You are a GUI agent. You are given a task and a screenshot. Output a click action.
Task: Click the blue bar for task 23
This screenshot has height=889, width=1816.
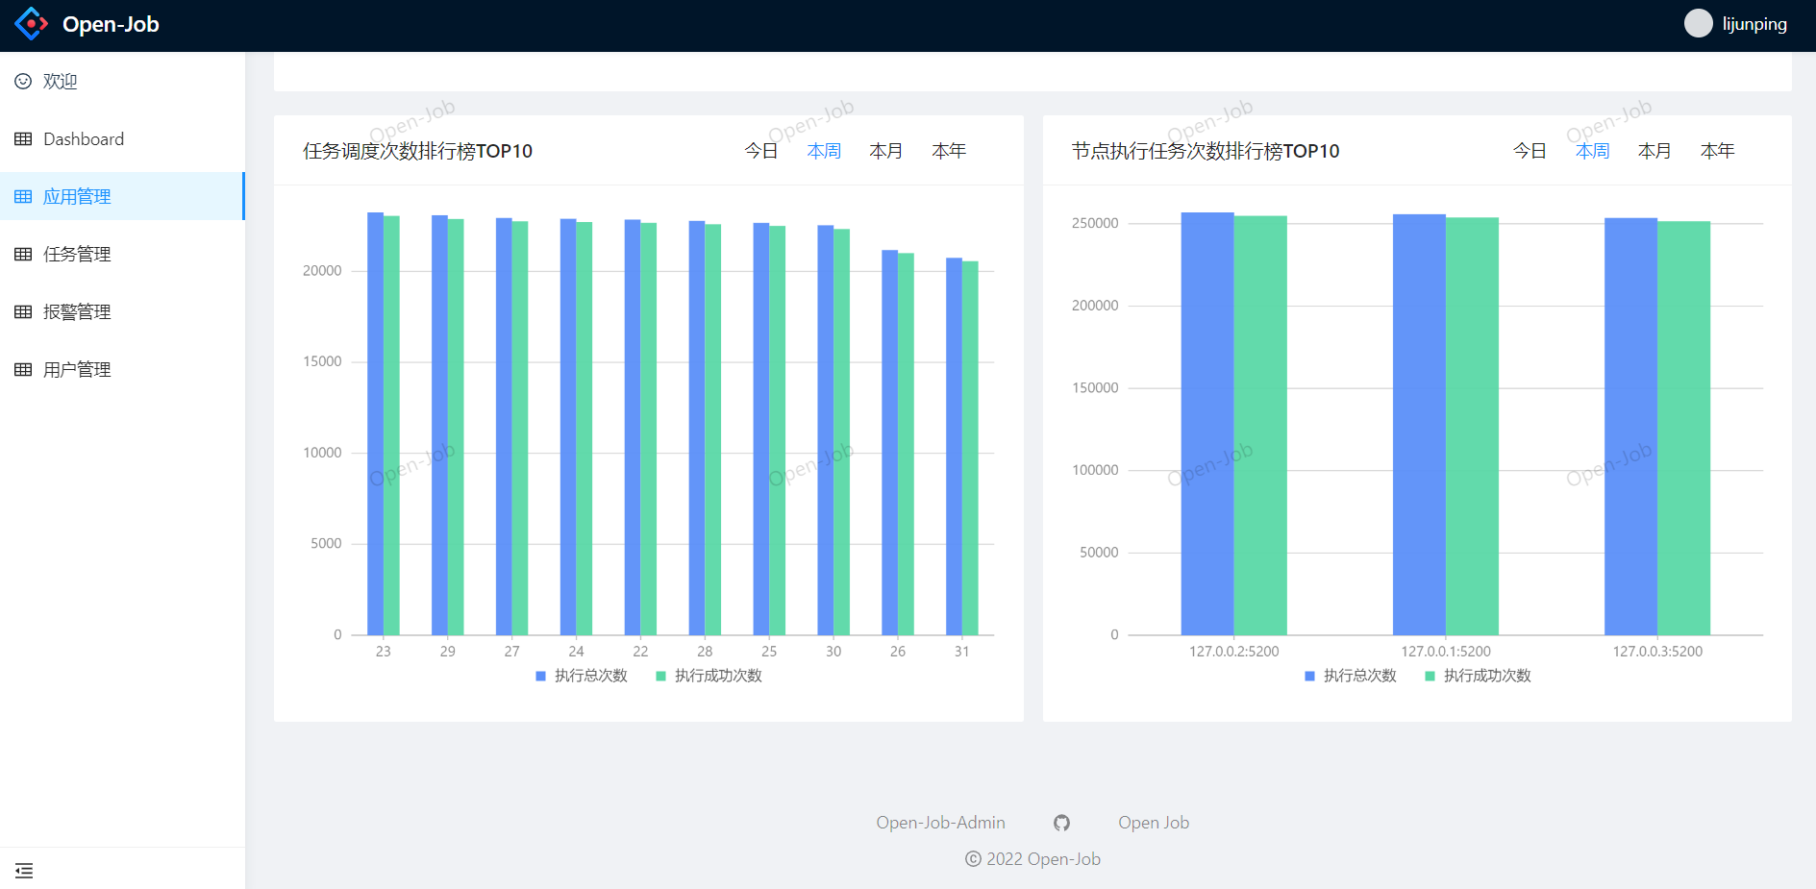tap(375, 424)
